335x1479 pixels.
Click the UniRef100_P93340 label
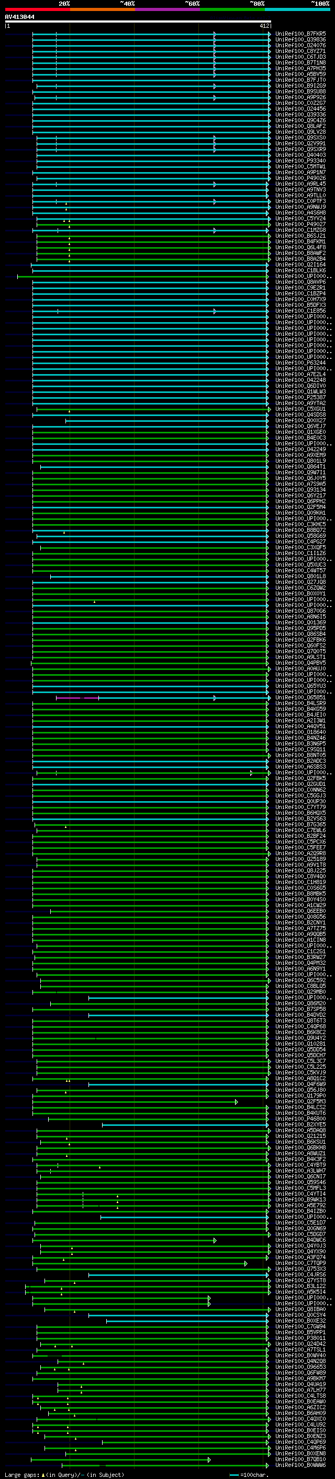[x=300, y=161]
